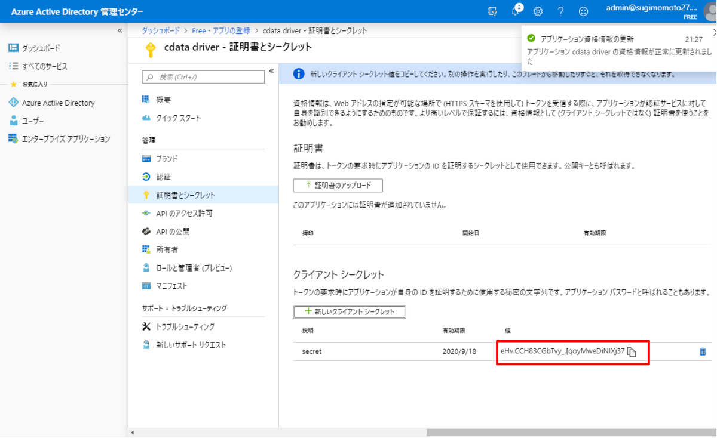This screenshot has width=717, height=438.
Task: Open the feedback smiley icon
Action: pyautogui.click(x=583, y=11)
